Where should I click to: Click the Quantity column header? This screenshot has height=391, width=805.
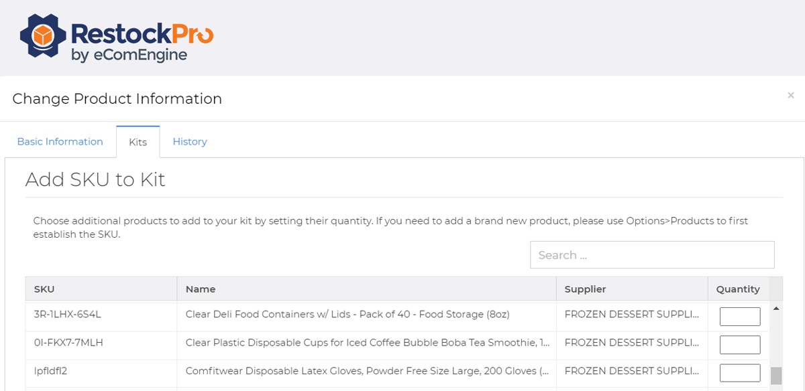[x=738, y=289]
